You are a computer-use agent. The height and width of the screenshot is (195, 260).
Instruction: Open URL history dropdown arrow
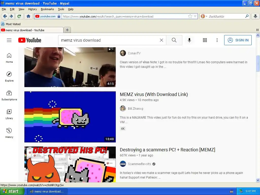click(195, 16)
